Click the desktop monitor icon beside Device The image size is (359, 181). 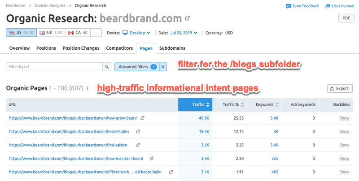125,33
